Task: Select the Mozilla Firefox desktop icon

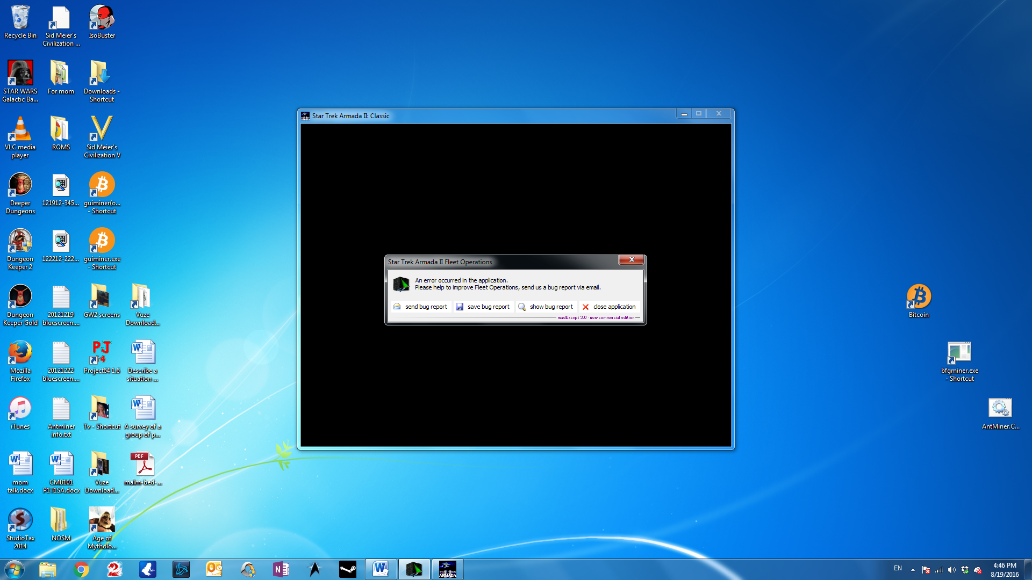Action: click(x=20, y=360)
